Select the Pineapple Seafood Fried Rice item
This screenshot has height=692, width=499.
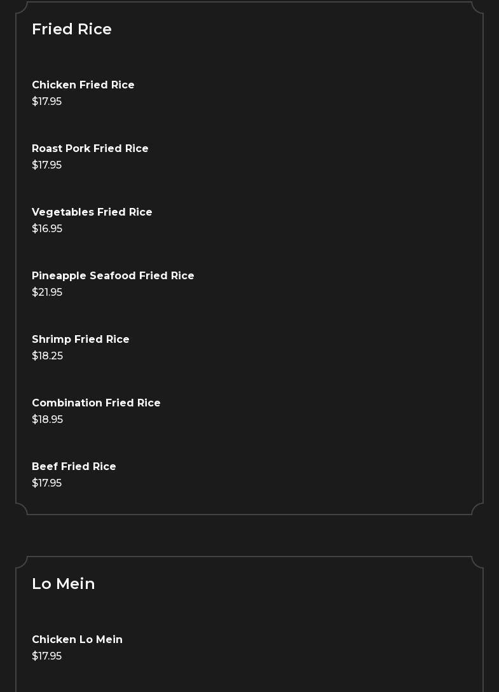[x=113, y=276]
